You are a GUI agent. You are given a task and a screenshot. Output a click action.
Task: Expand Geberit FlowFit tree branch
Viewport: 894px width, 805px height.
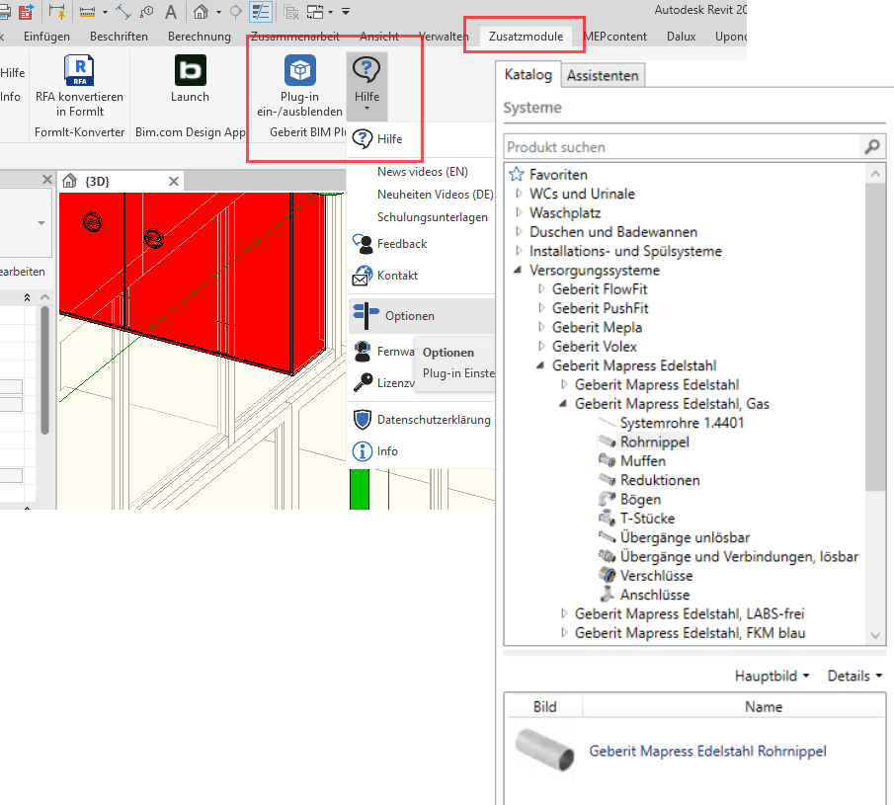pos(542,289)
